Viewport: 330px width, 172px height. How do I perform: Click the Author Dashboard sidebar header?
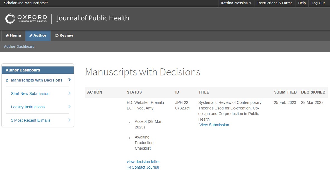pyautogui.click(x=38, y=70)
